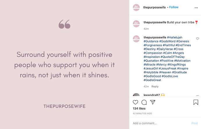The height and width of the screenshot is (129, 201).
Task: Like the post with the heart icon
Action: coord(135,102)
